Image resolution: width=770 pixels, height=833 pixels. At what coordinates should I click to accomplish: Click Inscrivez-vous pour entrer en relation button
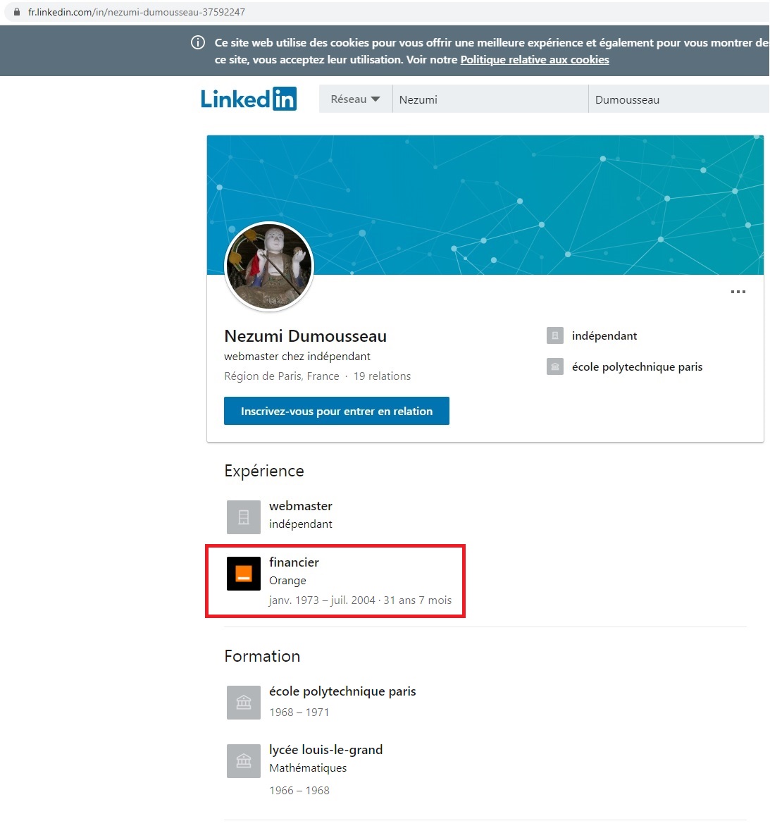pos(336,411)
